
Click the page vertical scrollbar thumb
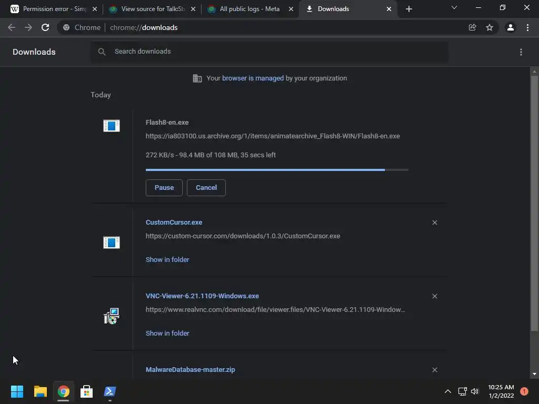coord(534,204)
